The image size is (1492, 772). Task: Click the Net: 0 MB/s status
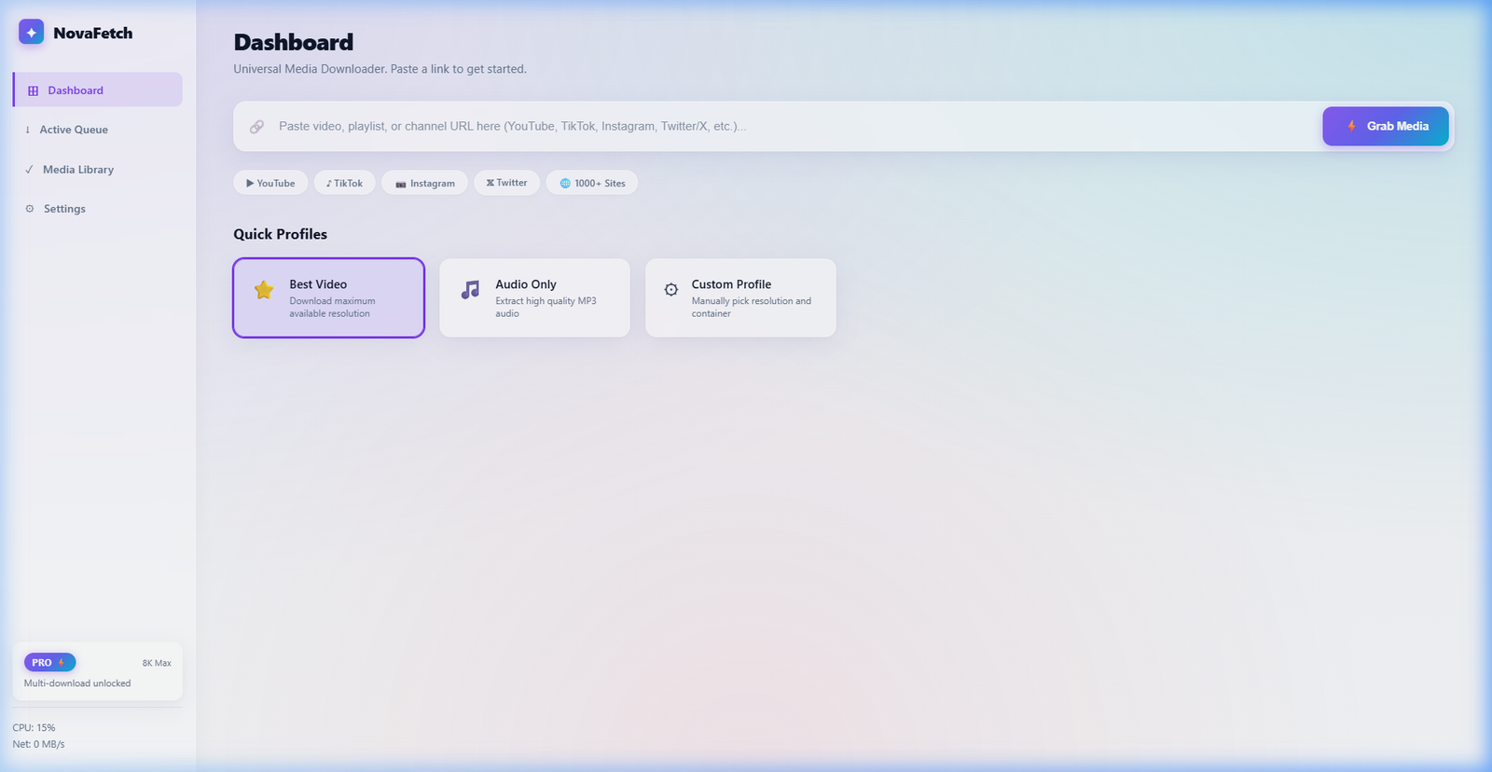38,744
